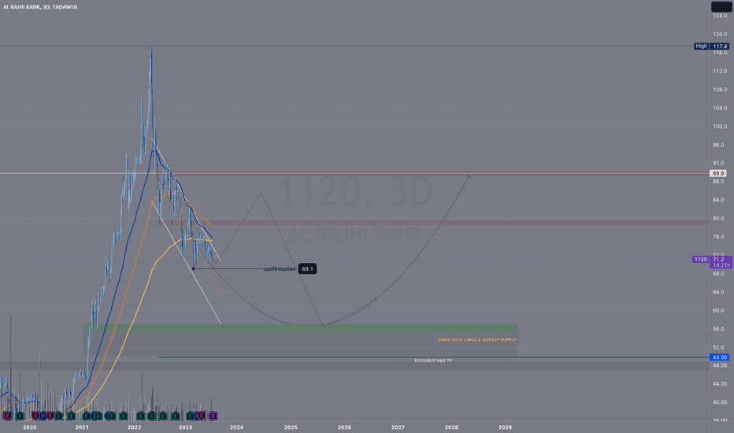Click the 2020 label on time axis
The width and height of the screenshot is (734, 433).
pyautogui.click(x=29, y=427)
